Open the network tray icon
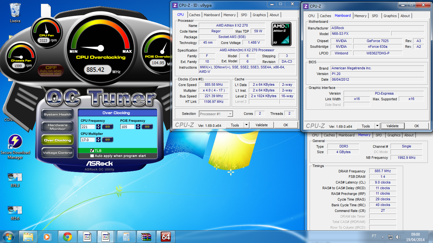The height and width of the screenshot is (243, 433). pyautogui.click(x=391, y=237)
